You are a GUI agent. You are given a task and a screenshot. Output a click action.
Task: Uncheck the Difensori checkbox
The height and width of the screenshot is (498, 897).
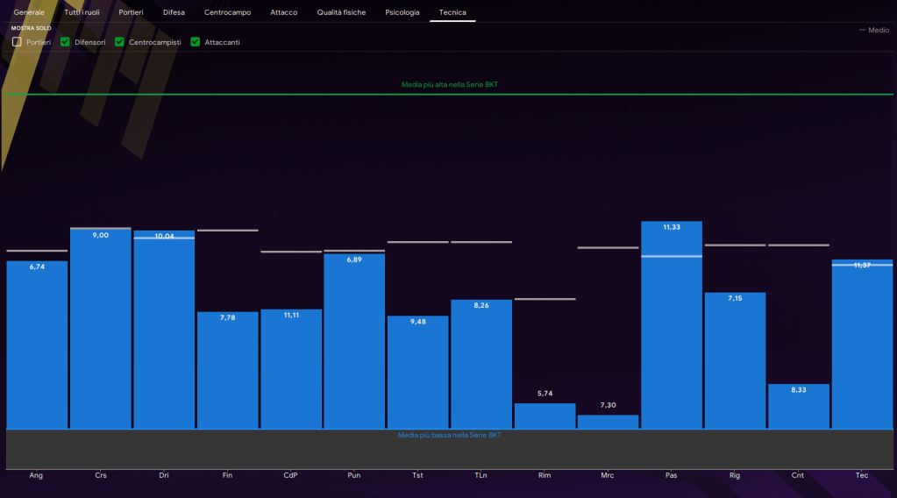point(66,42)
